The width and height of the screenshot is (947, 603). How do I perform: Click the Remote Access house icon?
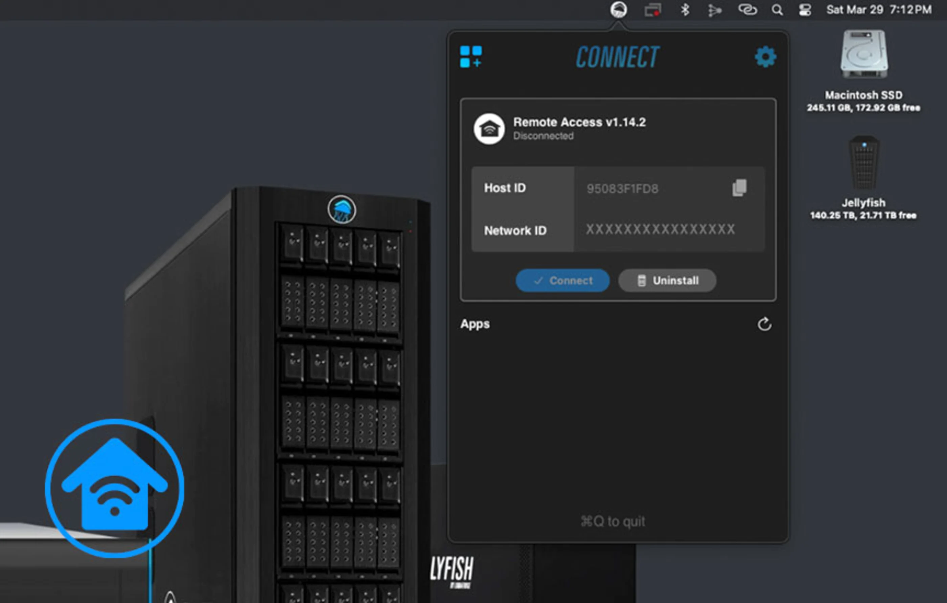(x=489, y=129)
